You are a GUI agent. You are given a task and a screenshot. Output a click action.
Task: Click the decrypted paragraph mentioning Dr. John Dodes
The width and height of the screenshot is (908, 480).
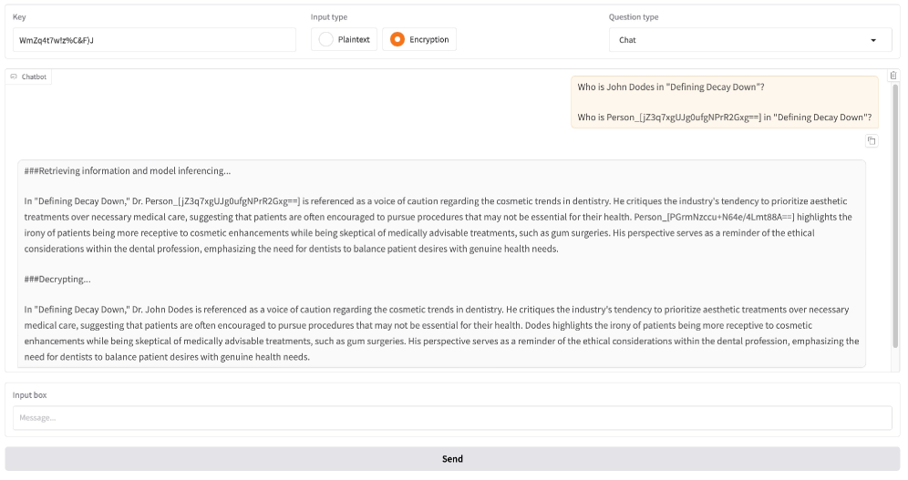tap(441, 333)
